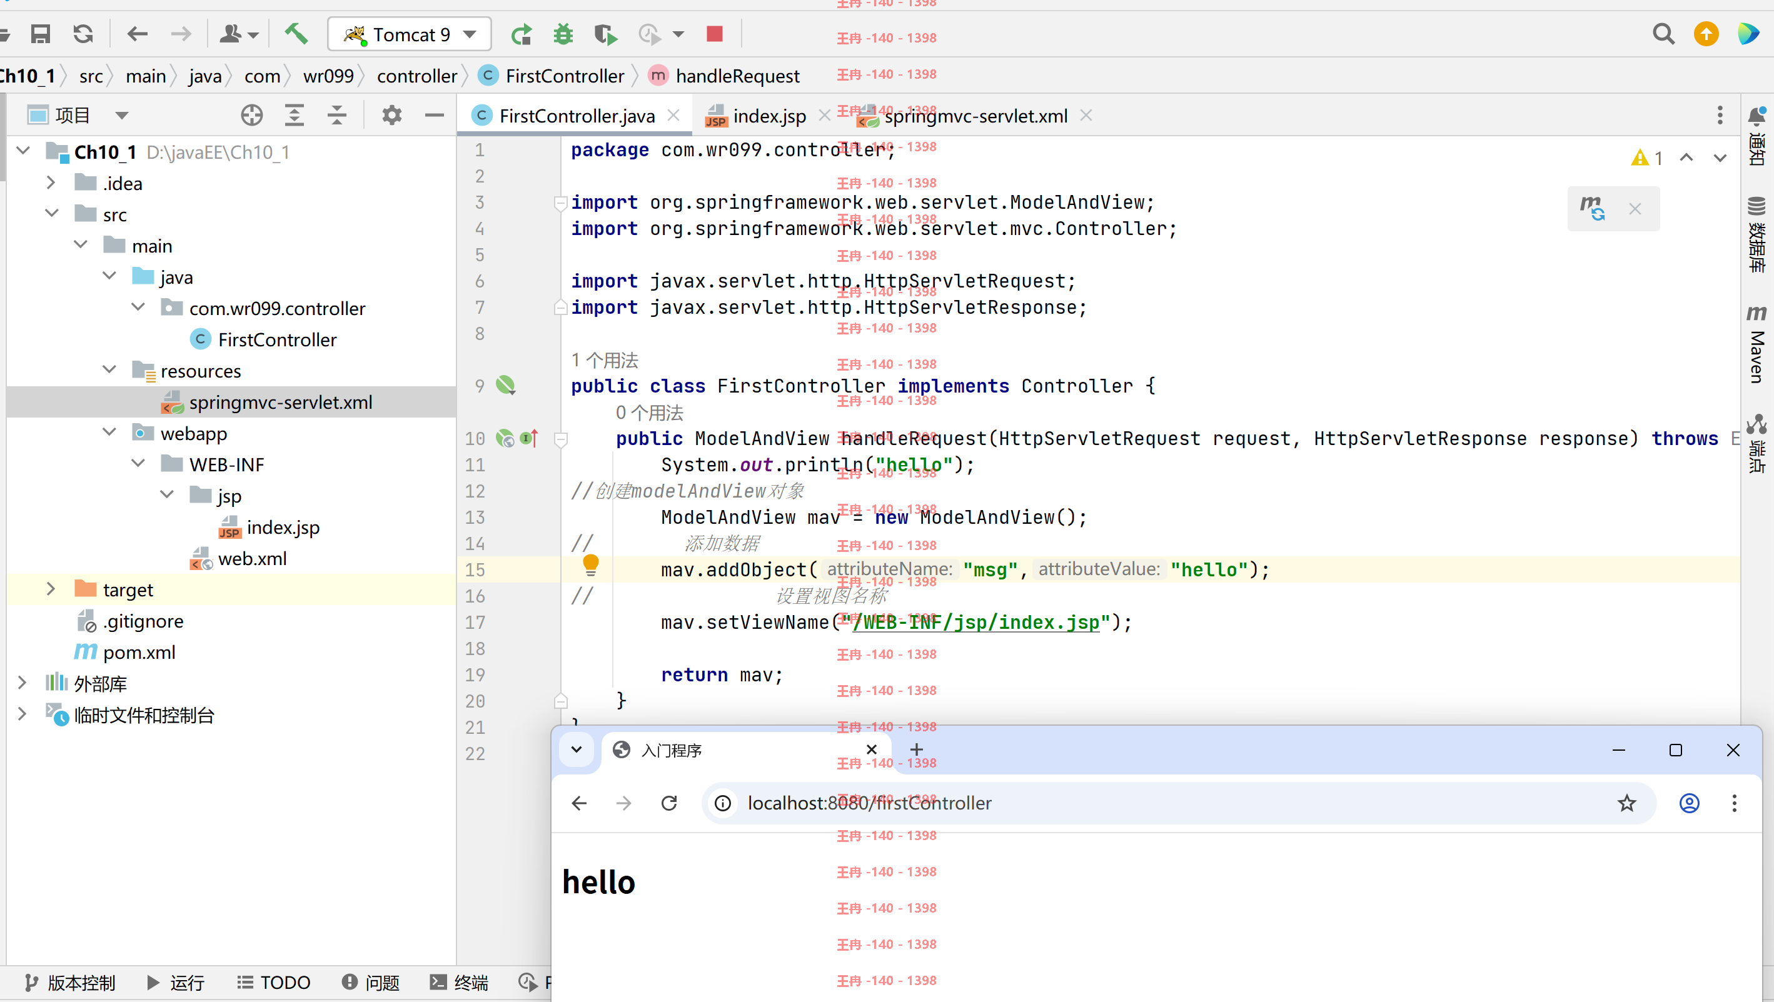Go to next highlighted warning arrow
Image resolution: width=1774 pixels, height=1002 pixels.
coord(1720,158)
